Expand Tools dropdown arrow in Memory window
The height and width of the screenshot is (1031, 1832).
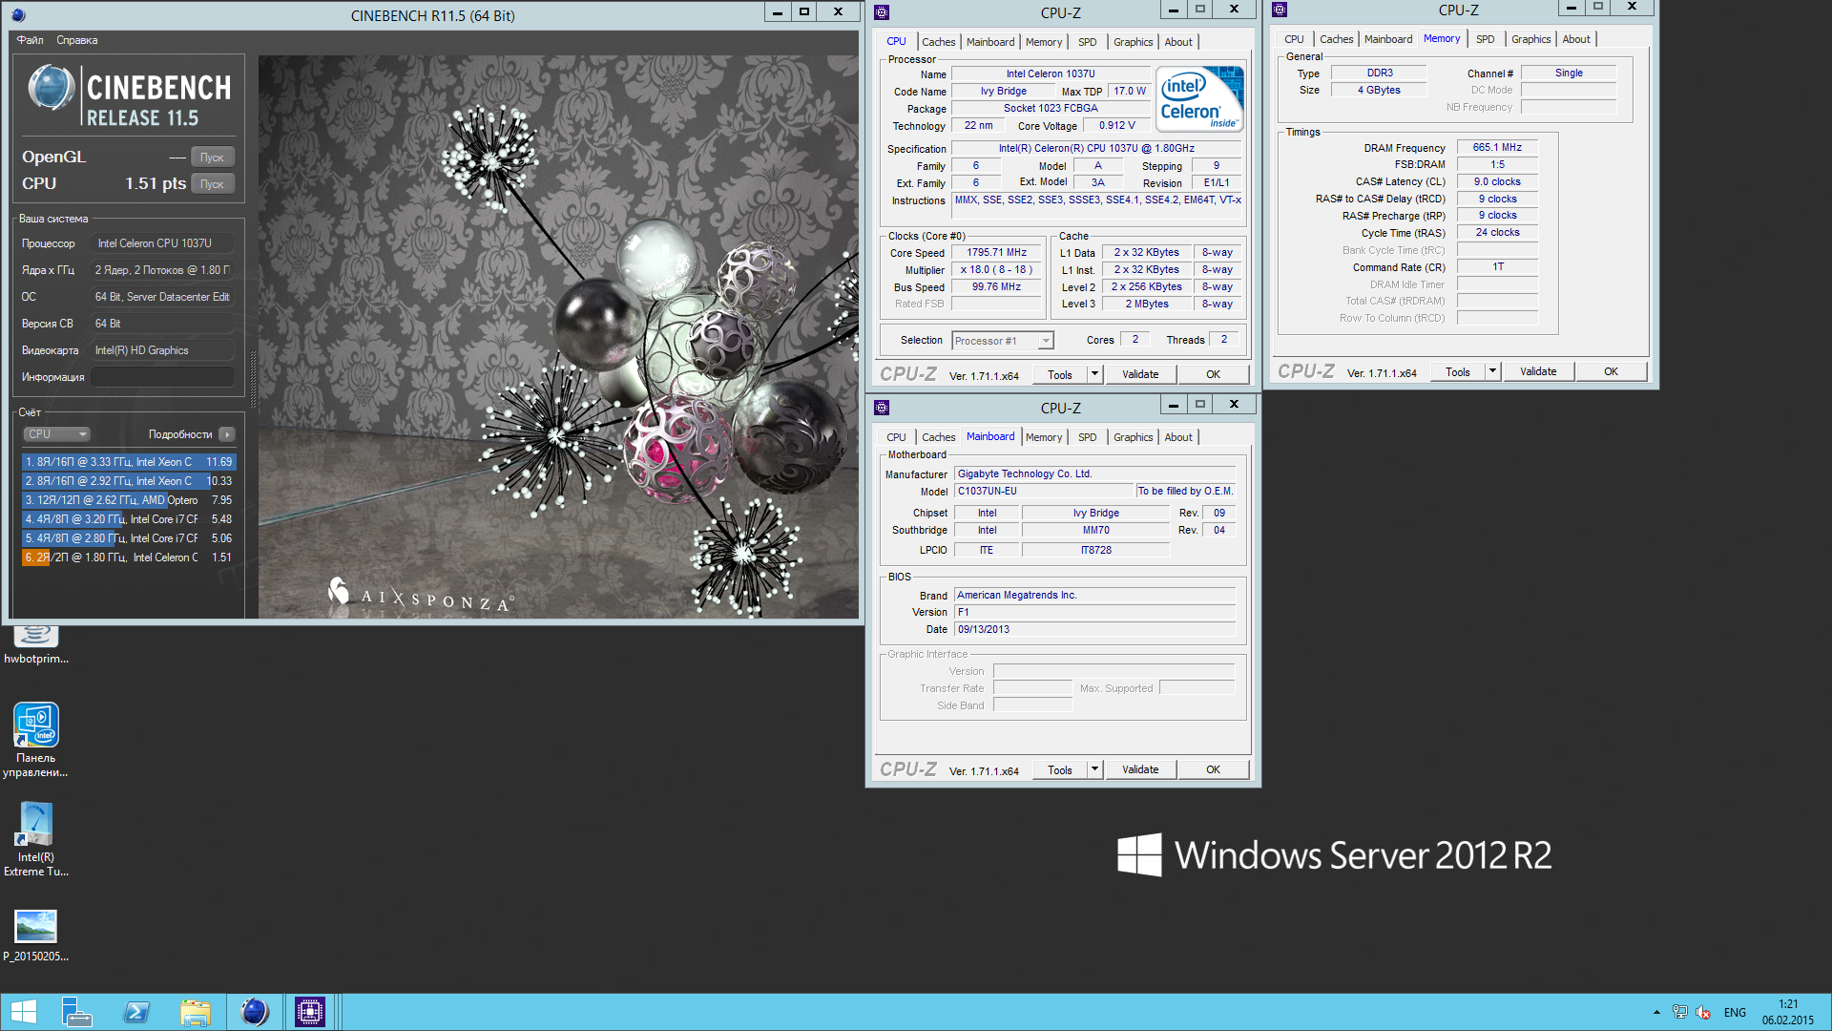(x=1492, y=372)
